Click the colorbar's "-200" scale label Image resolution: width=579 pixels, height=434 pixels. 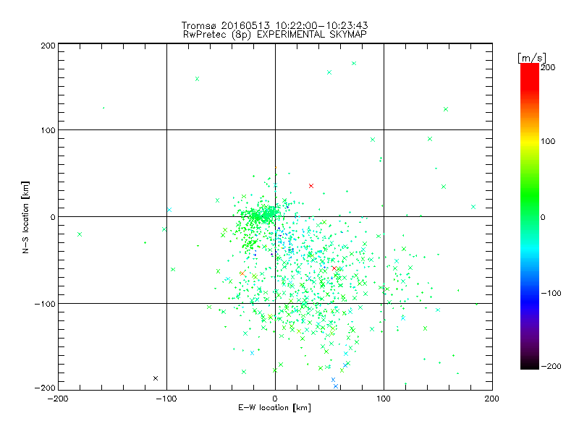[x=551, y=366]
